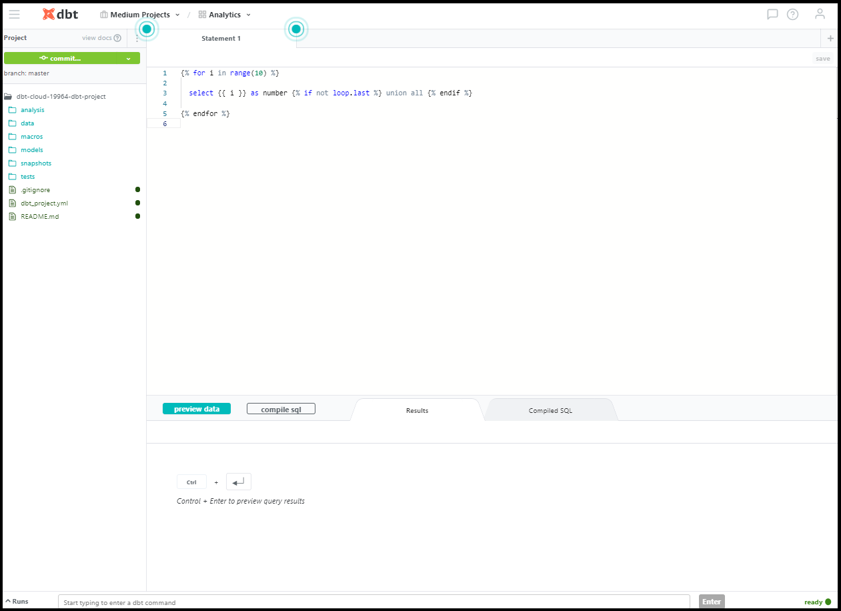Collapse the dbt-cloud-19964-dbt-project root folder

point(55,97)
